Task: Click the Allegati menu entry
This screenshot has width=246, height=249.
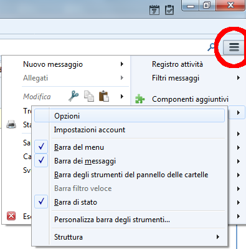Action: (x=35, y=78)
